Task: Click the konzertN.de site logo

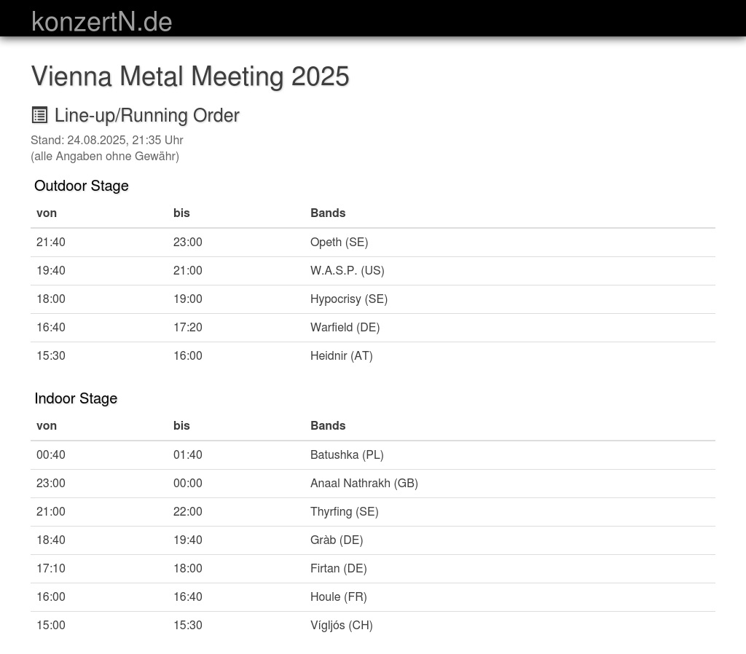Action: point(101,21)
